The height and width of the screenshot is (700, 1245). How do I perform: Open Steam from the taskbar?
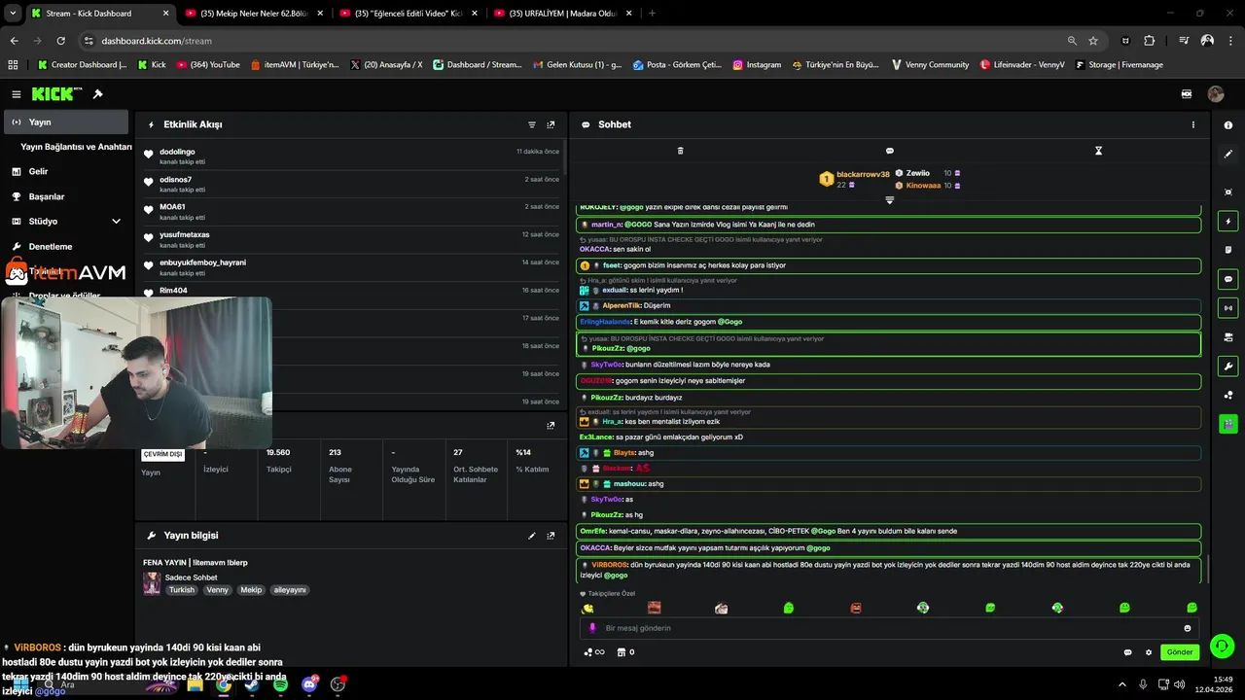(252, 684)
